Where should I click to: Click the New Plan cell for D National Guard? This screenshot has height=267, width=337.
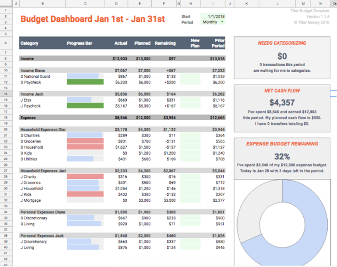click(190, 76)
